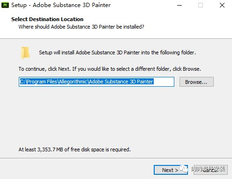Click the disabled maximize window button
The image size is (232, 179).
pos(201,5)
